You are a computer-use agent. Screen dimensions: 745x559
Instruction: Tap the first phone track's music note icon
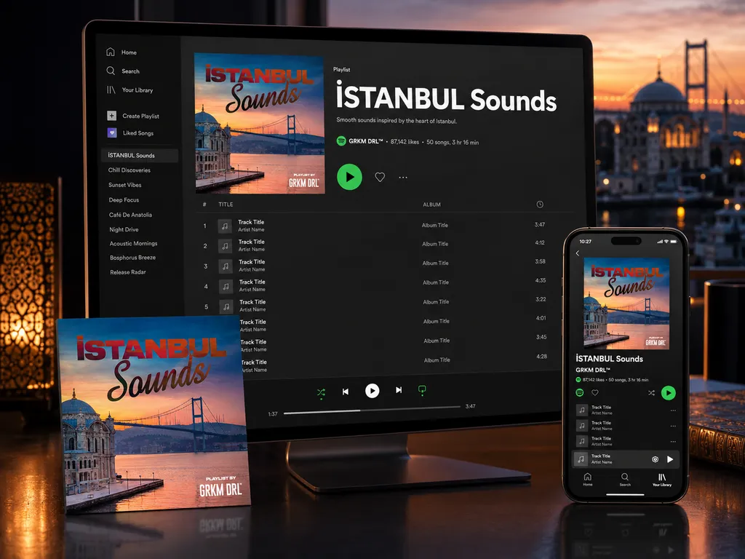coord(582,410)
